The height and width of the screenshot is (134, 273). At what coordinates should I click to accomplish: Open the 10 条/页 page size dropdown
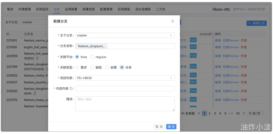257,114
